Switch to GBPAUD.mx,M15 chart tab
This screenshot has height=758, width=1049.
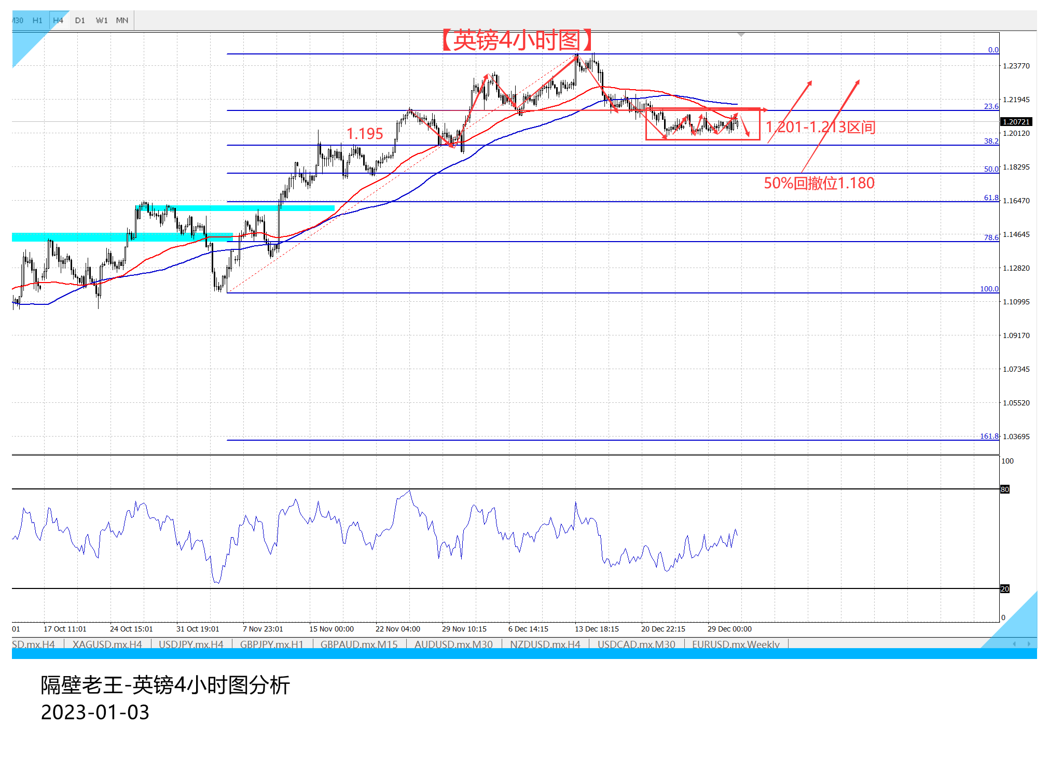(359, 644)
